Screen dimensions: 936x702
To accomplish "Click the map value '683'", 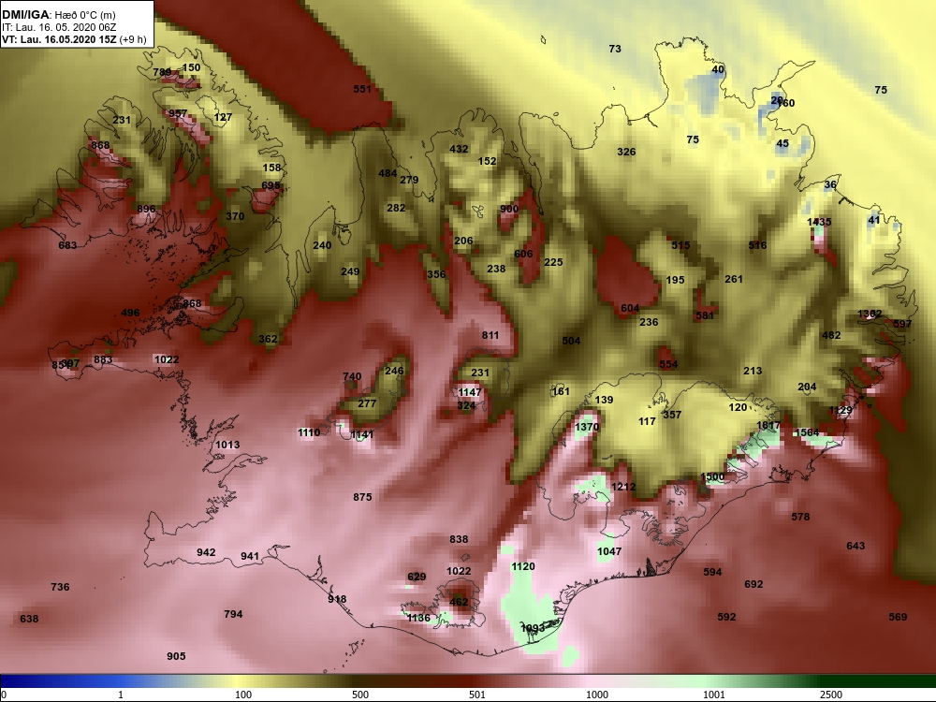I will click(x=67, y=245).
